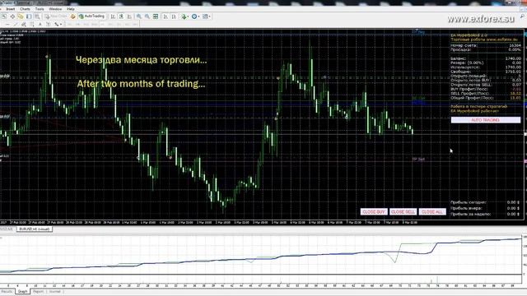Click the search icon at top right

(523, 16)
